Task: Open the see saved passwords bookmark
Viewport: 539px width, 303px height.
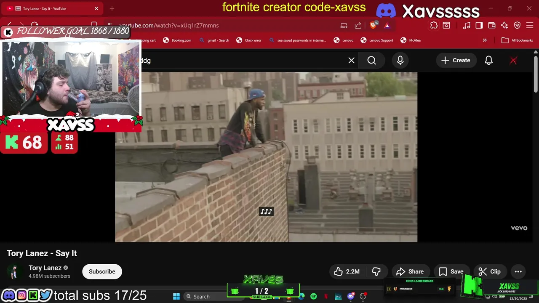Action: click(297, 40)
